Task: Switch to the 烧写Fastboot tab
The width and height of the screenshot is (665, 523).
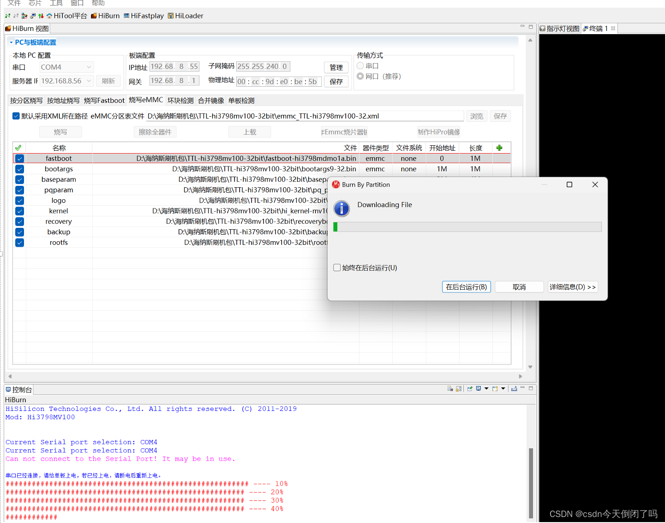Action: tap(104, 101)
